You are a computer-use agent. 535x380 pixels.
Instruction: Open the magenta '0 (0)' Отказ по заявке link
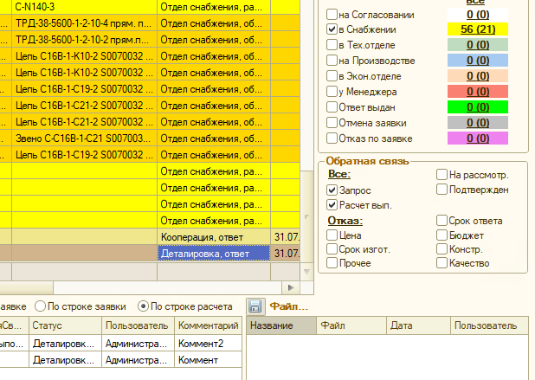click(478, 138)
